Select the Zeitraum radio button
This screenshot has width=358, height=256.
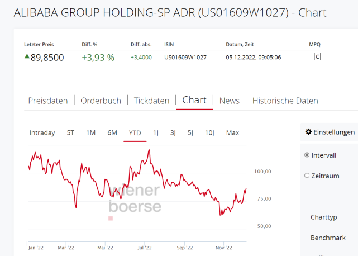point(307,176)
